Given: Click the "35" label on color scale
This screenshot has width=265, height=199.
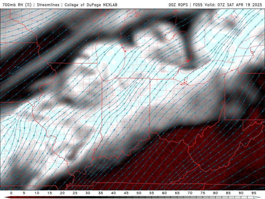Looking at the screenshot, I should [101, 193].
